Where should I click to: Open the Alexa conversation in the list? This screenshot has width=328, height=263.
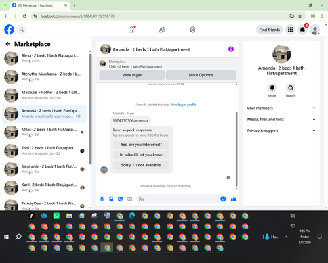tap(44, 58)
